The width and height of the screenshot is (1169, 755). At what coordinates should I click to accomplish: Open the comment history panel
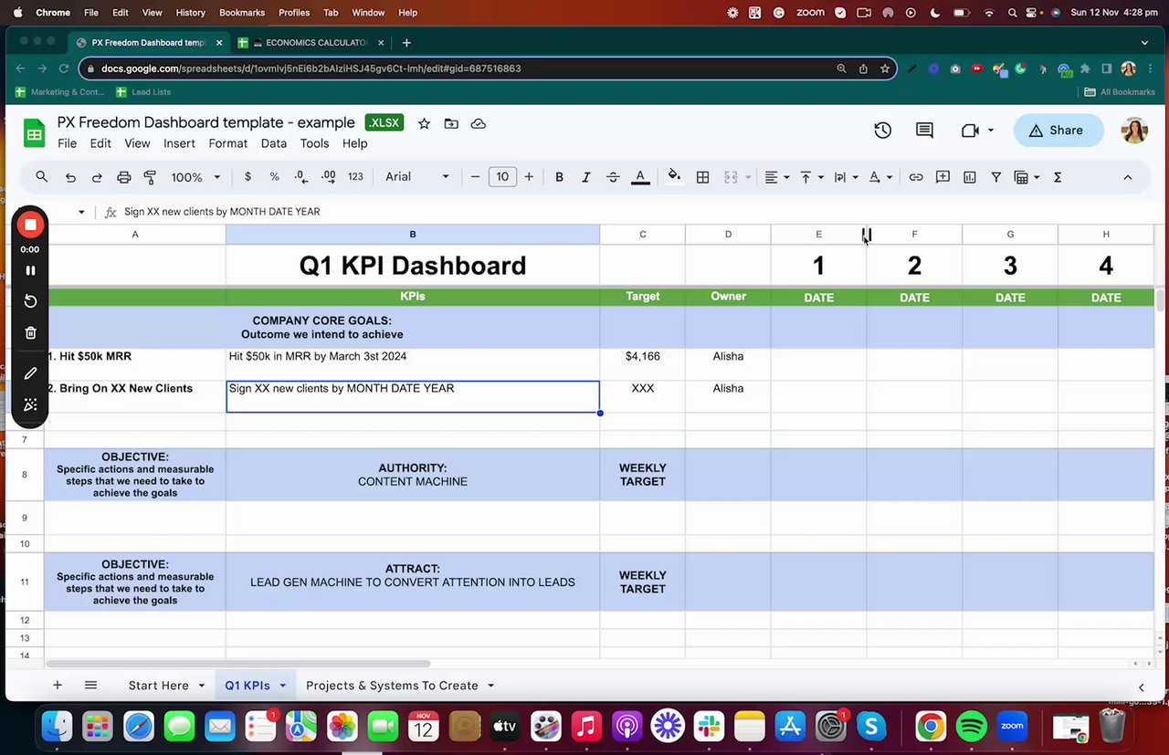[x=924, y=131]
